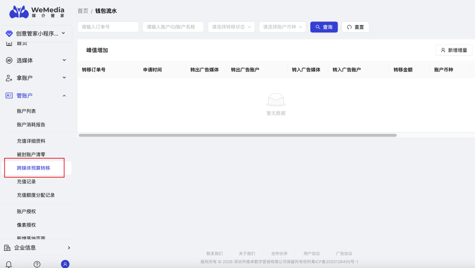The image size is (475, 268).
Task: Open the notifications bell icon
Action: click(8, 264)
